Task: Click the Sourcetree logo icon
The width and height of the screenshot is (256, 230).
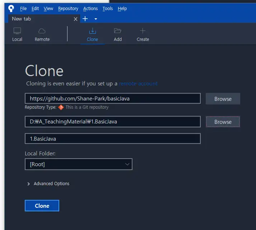Action: click(x=11, y=8)
